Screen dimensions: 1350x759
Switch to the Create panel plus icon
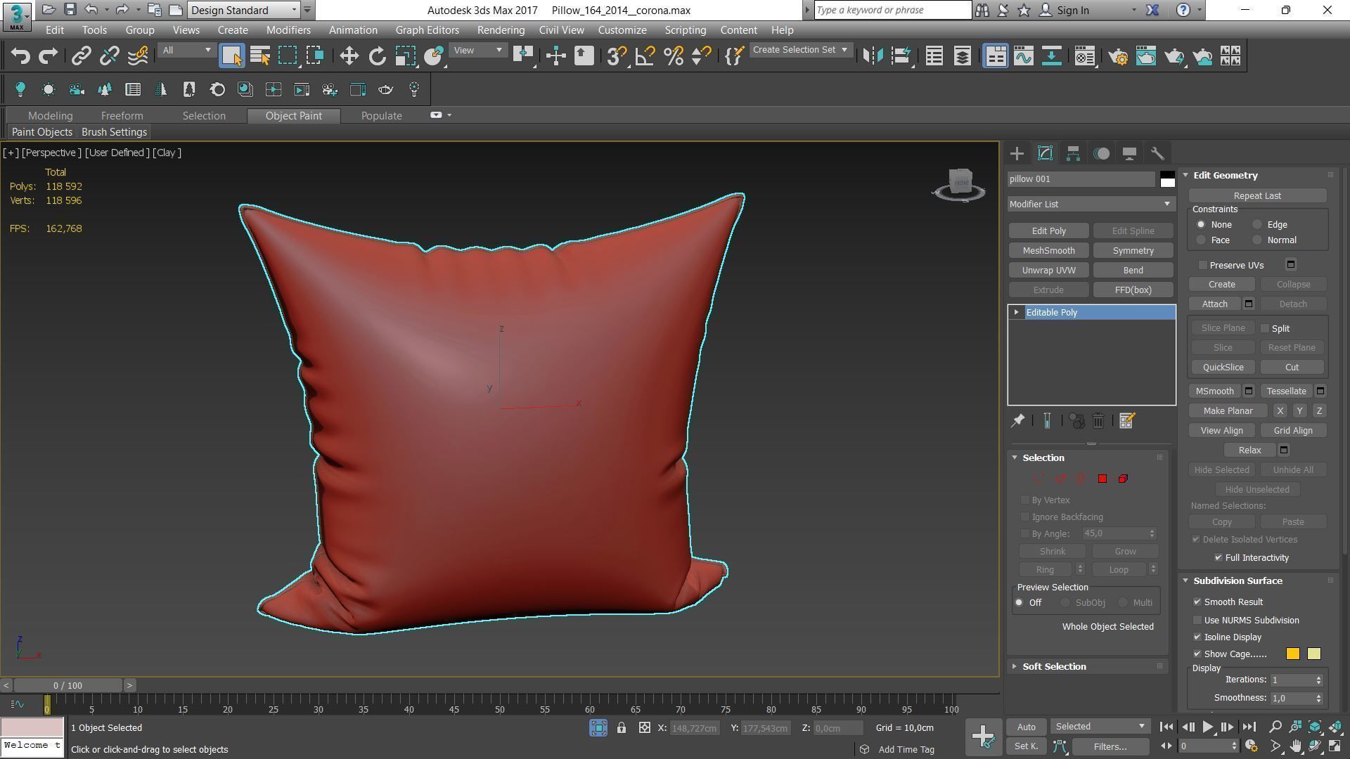[x=1017, y=153]
